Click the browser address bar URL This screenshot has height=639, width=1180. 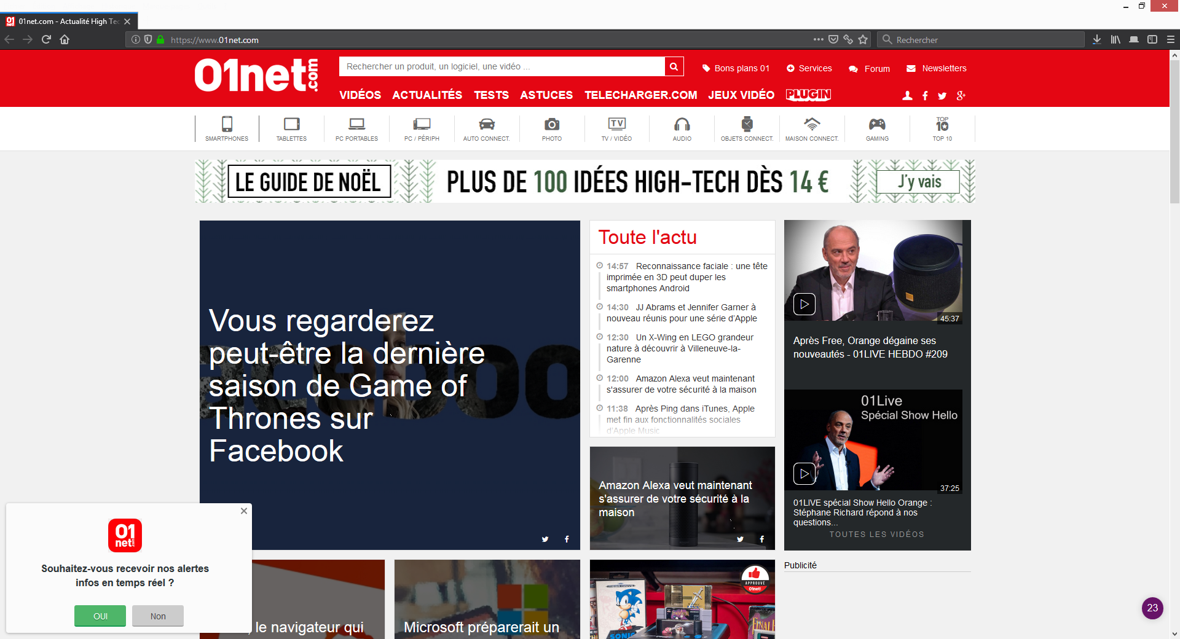tap(214, 40)
